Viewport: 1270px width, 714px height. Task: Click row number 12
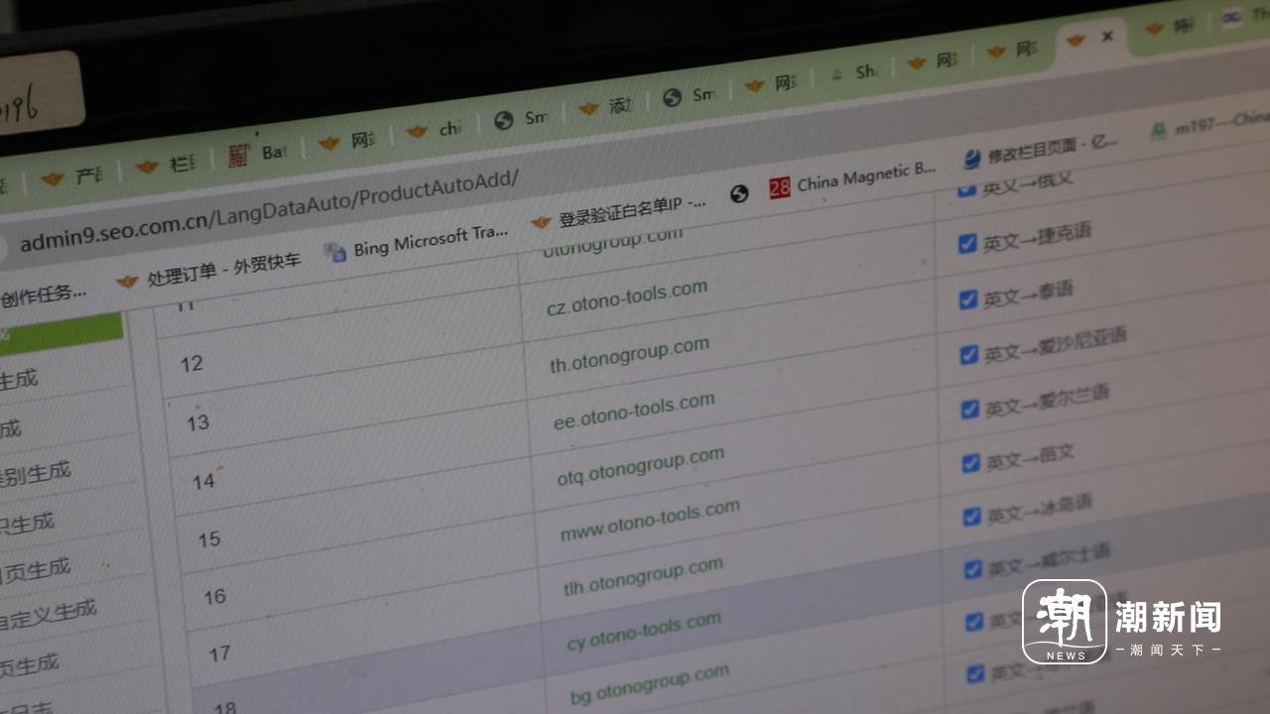[191, 364]
